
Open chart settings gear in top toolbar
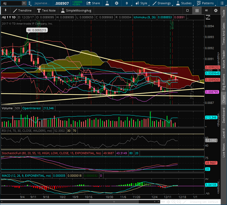[x=117, y=3]
